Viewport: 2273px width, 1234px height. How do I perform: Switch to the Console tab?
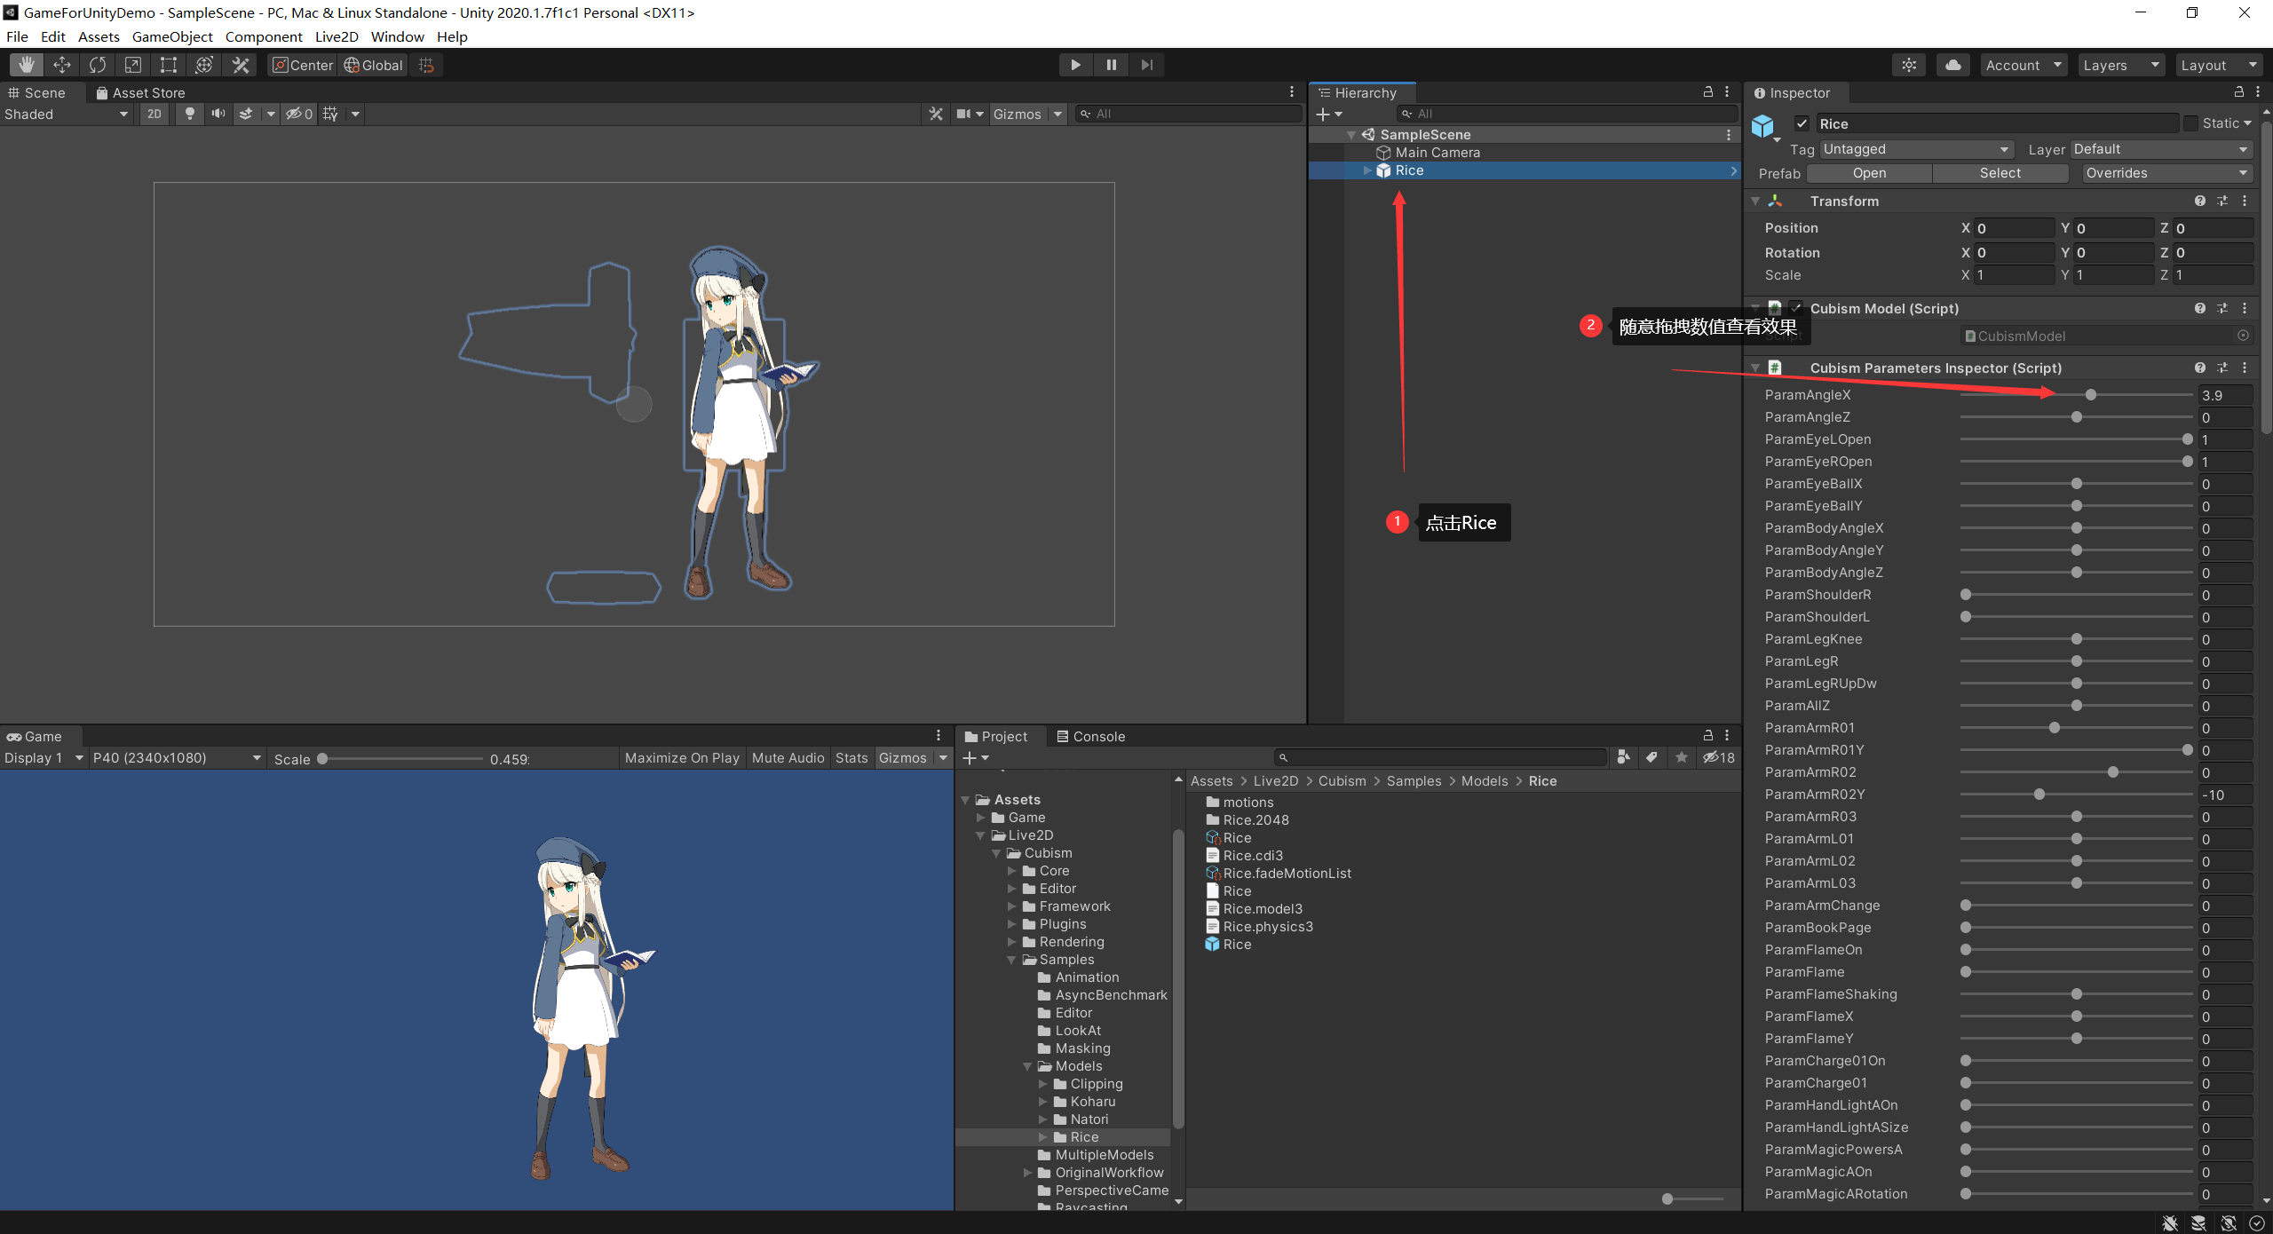point(1091,736)
